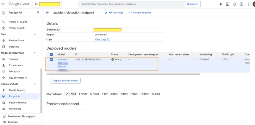Select 4 days chart interval
This screenshot has height=125, width=255.
(x=124, y=94)
